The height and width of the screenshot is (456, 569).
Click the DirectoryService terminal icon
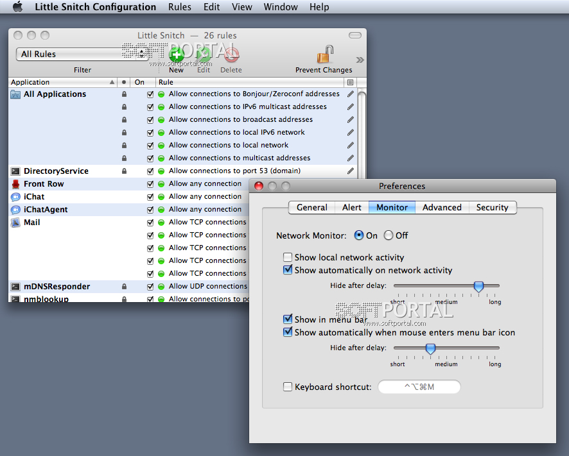[15, 171]
